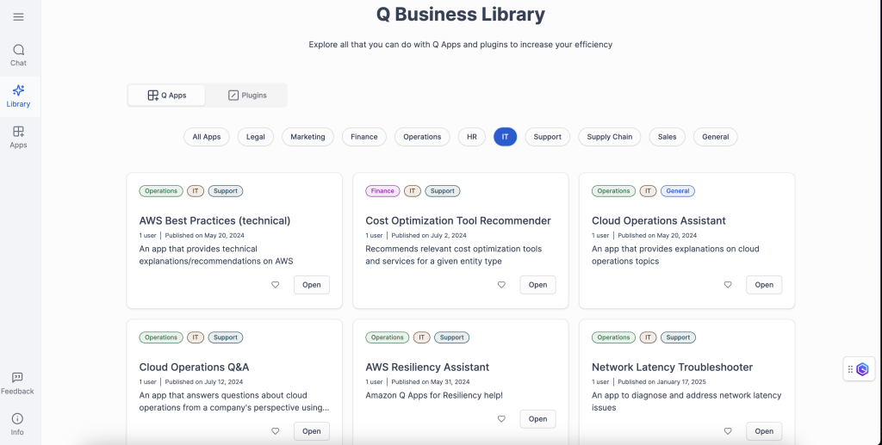Favorite Cost Optimization Tool Recommender with heart

tap(502, 285)
